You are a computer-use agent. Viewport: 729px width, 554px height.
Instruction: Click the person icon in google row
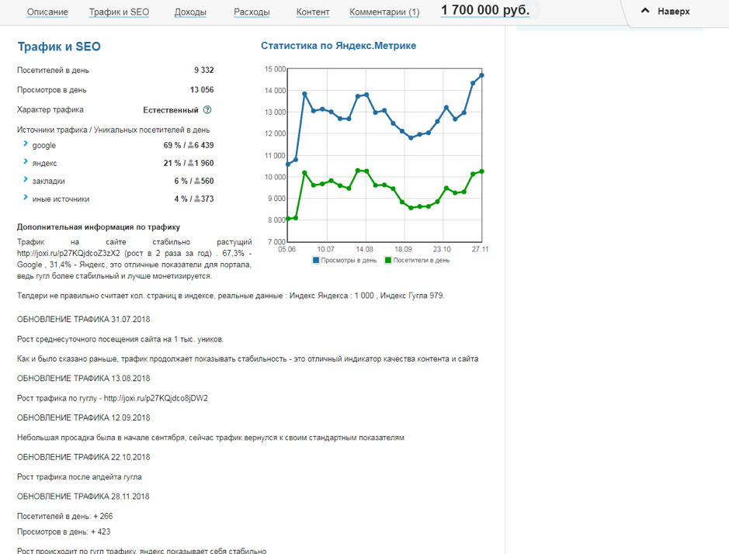click(x=191, y=145)
